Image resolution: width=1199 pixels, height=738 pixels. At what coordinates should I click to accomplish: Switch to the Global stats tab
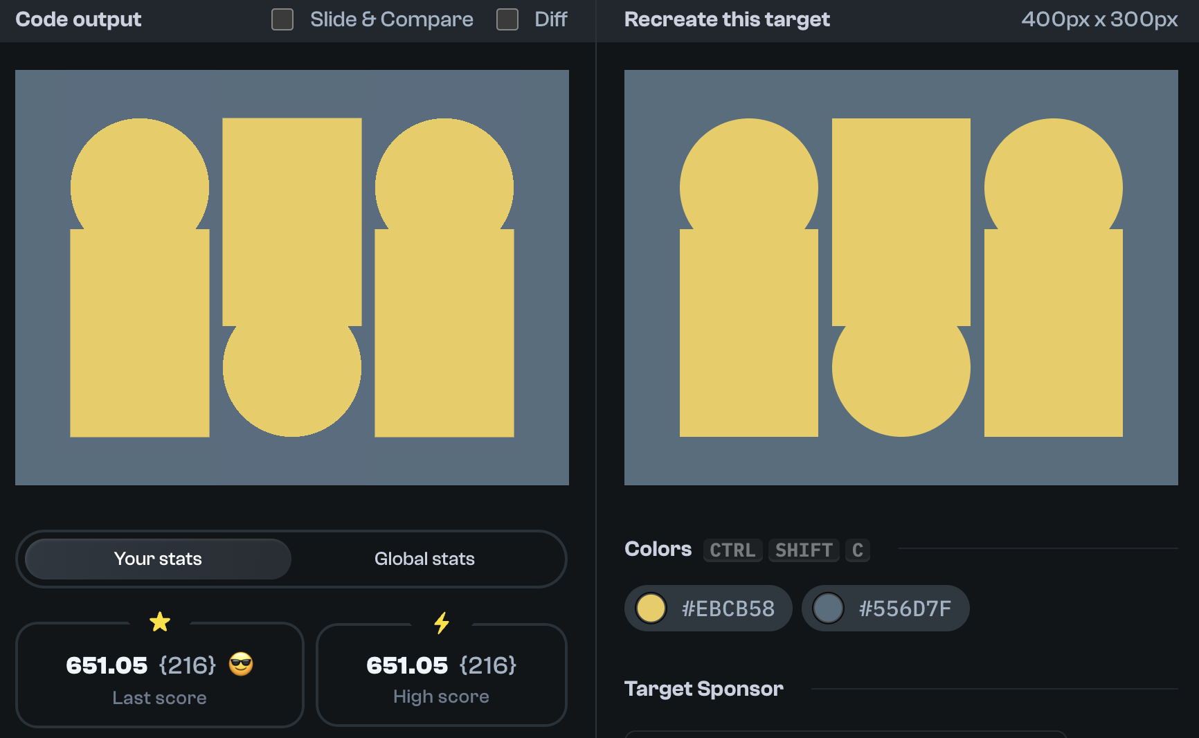tap(424, 559)
